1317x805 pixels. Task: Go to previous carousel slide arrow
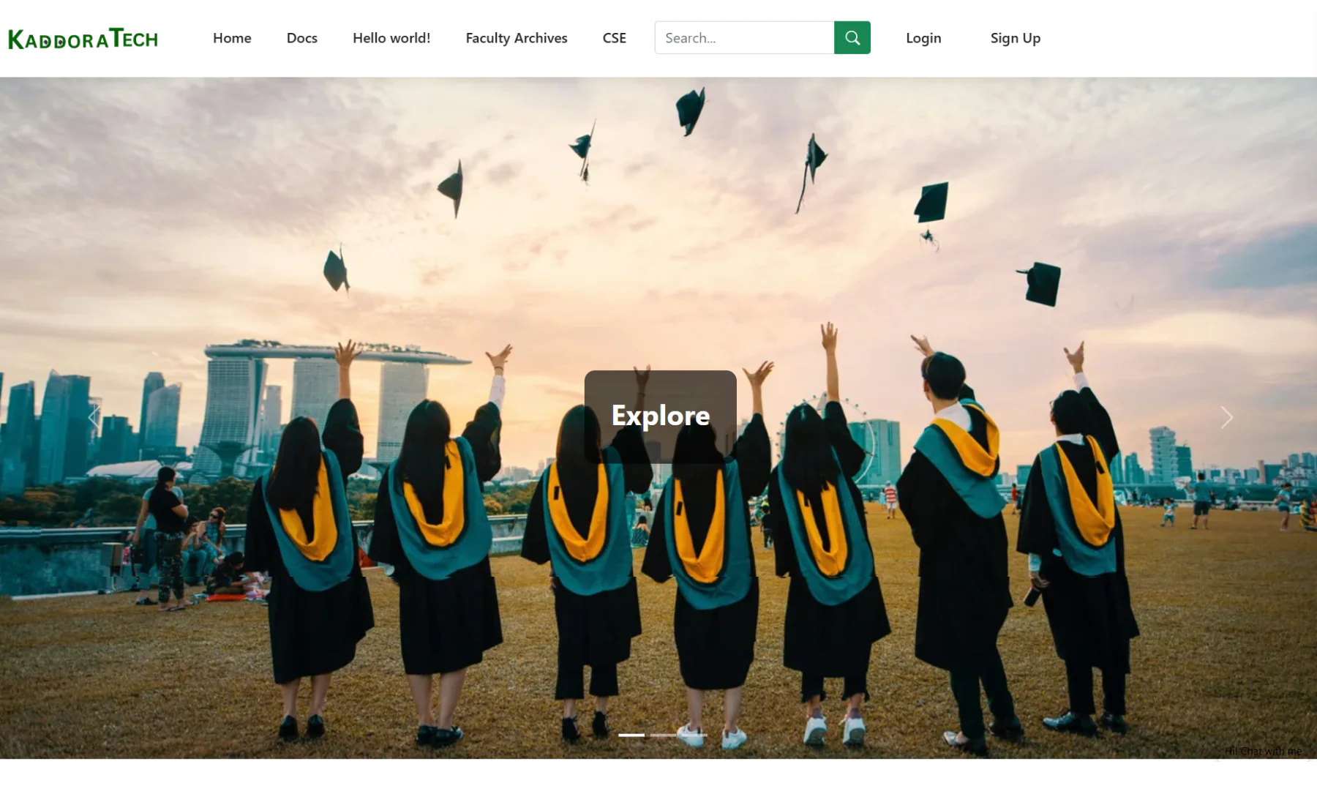pos(94,418)
